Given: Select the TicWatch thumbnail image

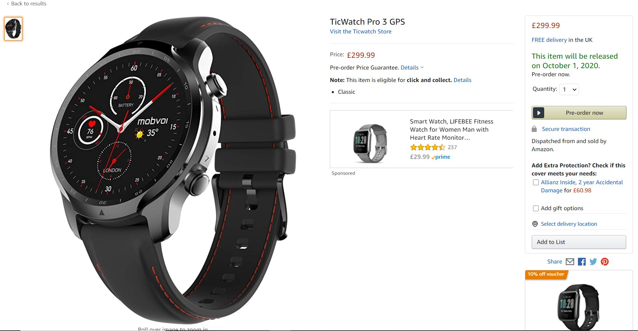Looking at the screenshot, I should click(14, 29).
